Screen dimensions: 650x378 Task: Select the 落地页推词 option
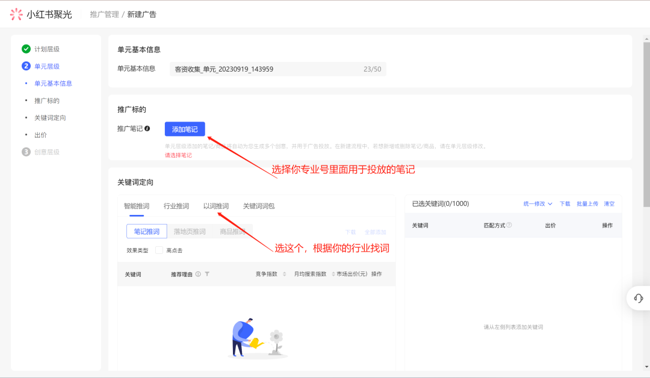[190, 232]
